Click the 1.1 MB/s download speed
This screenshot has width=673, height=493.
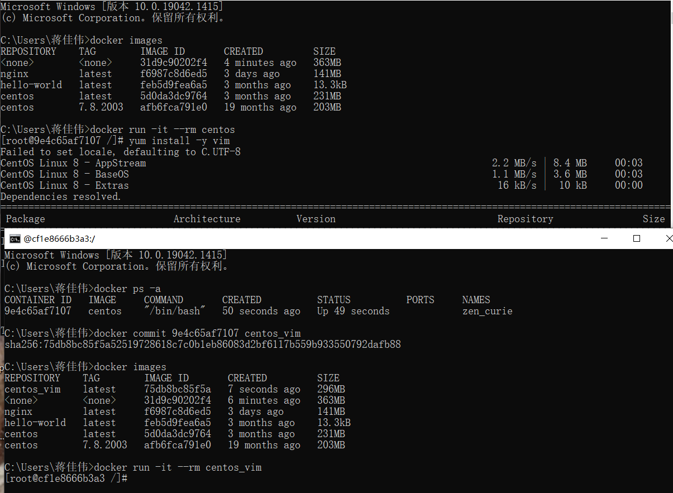coord(514,174)
